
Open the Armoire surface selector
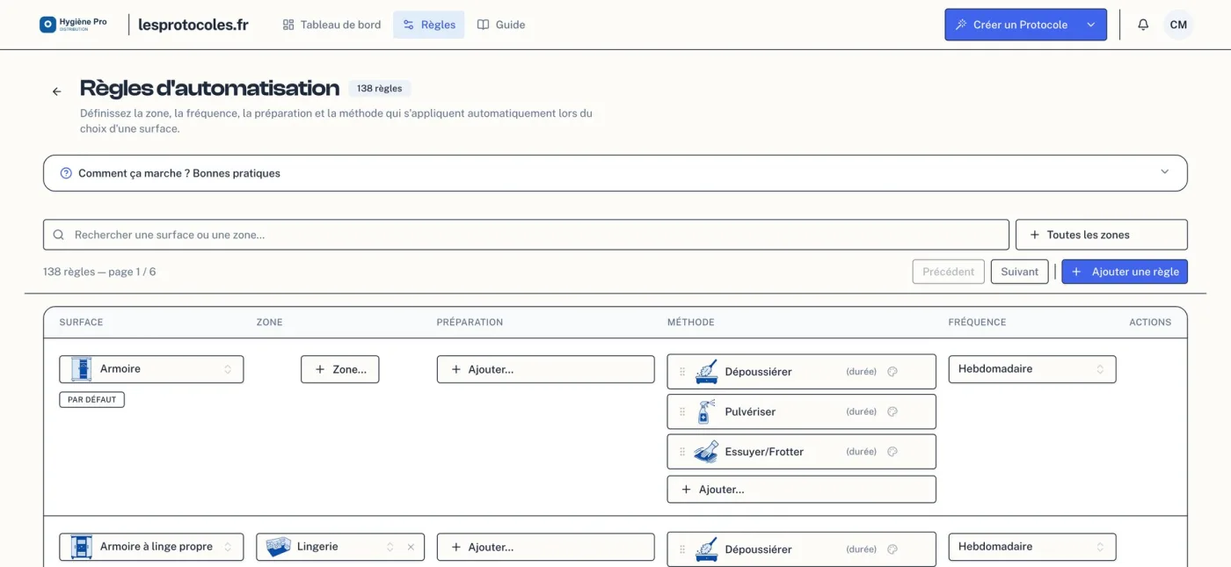point(151,369)
